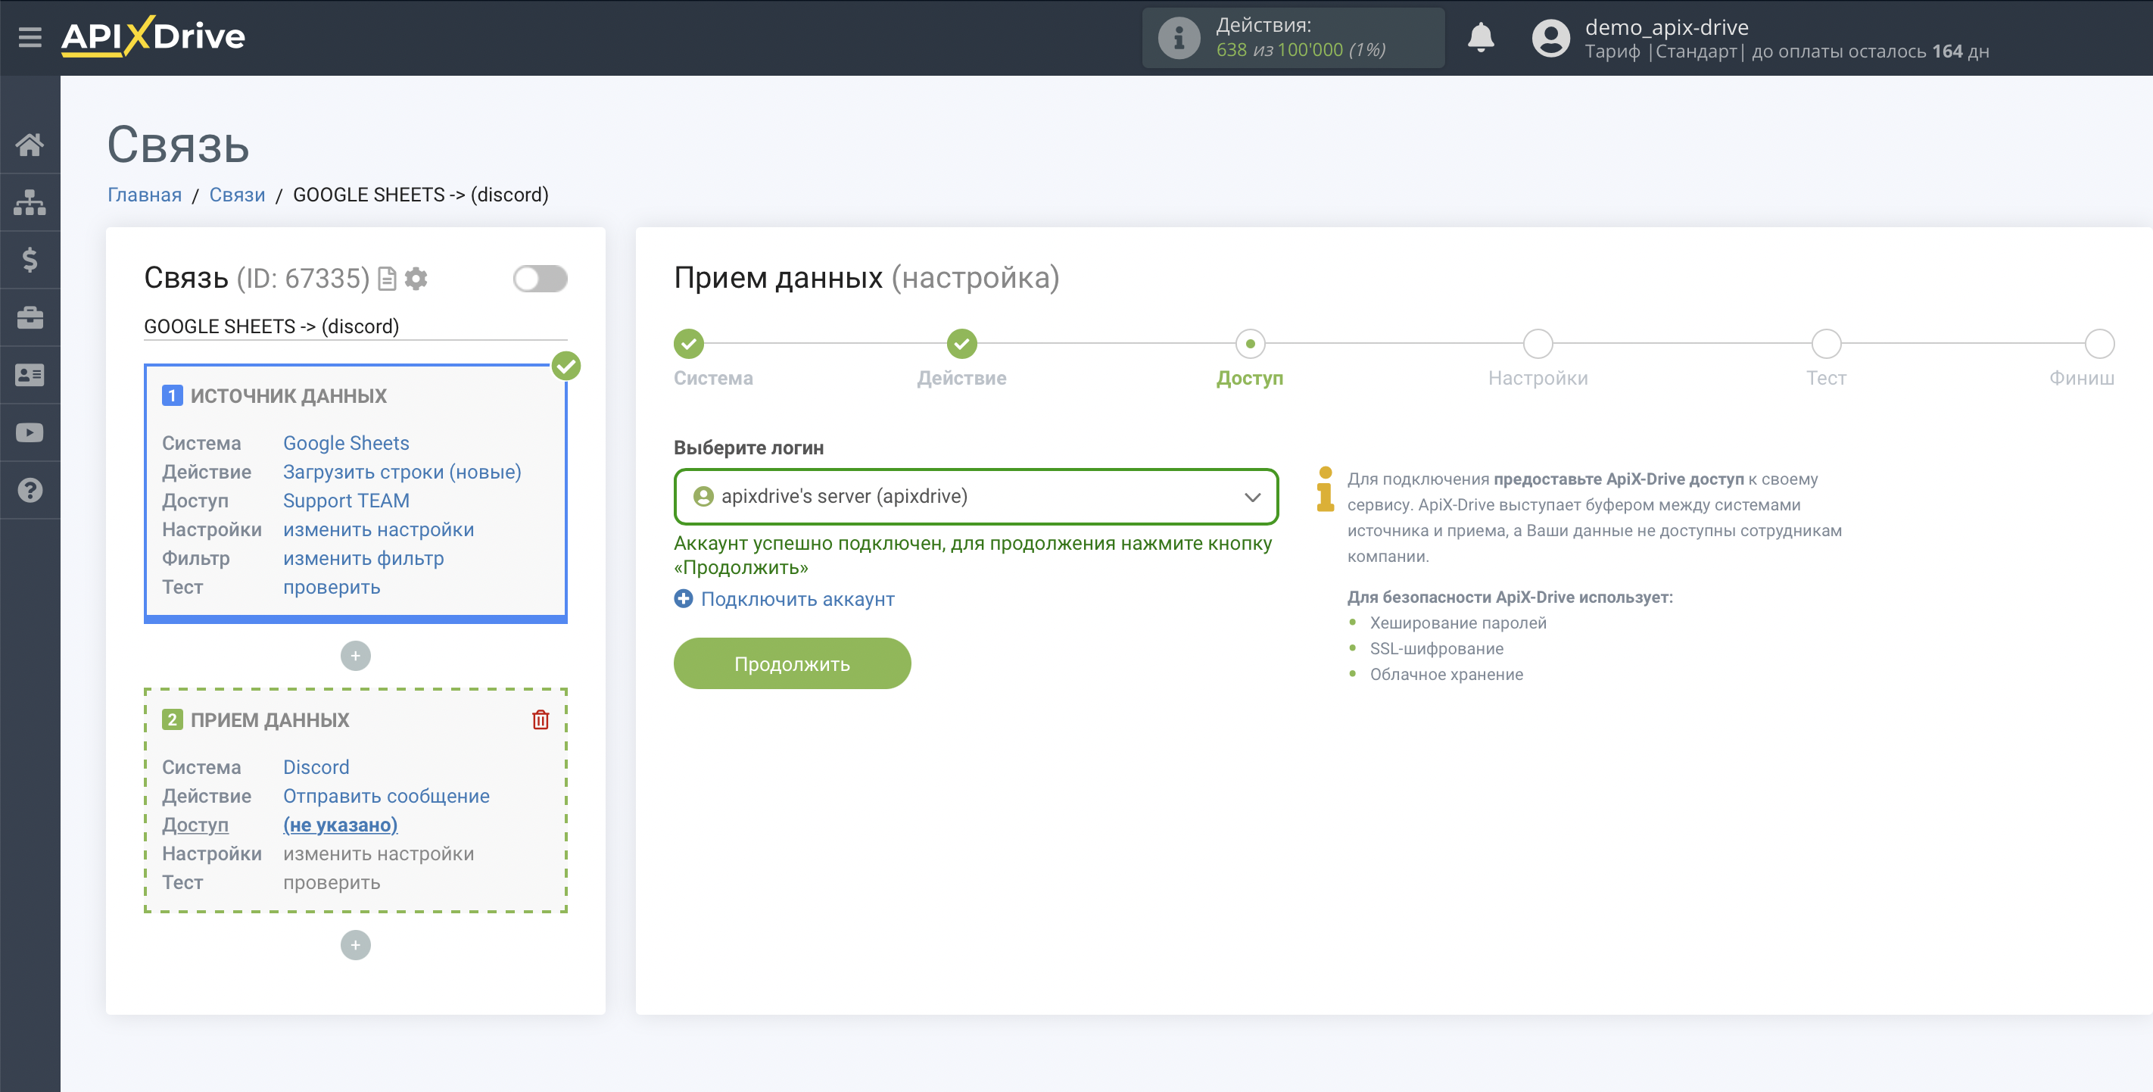
Task: Click the ПРИЕМ ДАННЫХ block header
Action: (x=270, y=720)
